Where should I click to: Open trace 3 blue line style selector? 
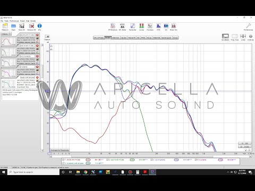(176, 160)
